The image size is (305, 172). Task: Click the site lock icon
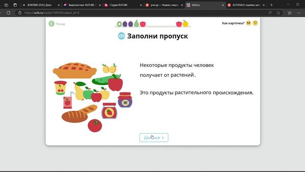pyautogui.click(x=20, y=13)
